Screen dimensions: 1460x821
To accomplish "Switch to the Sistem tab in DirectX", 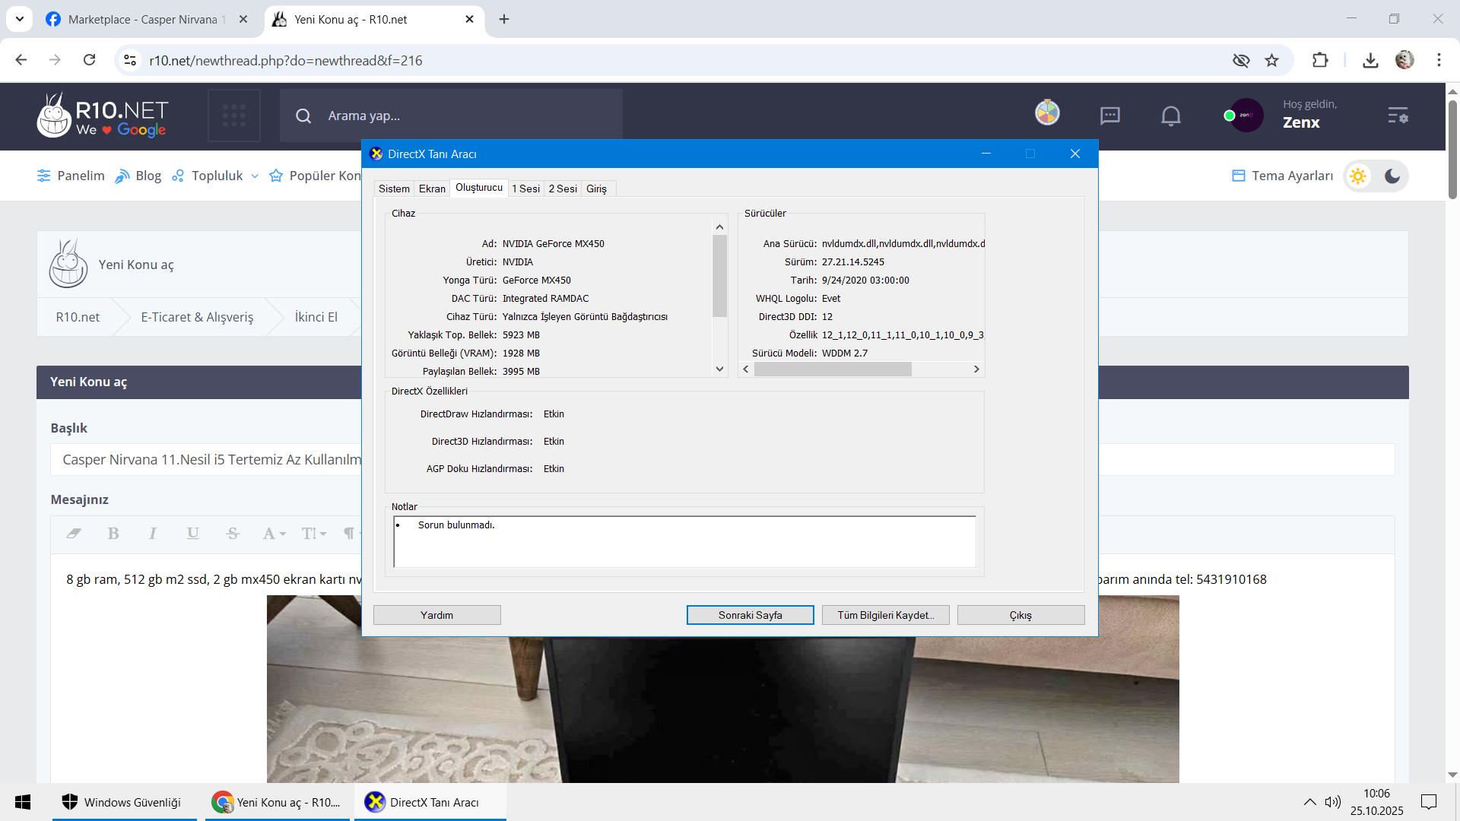I will [x=394, y=189].
